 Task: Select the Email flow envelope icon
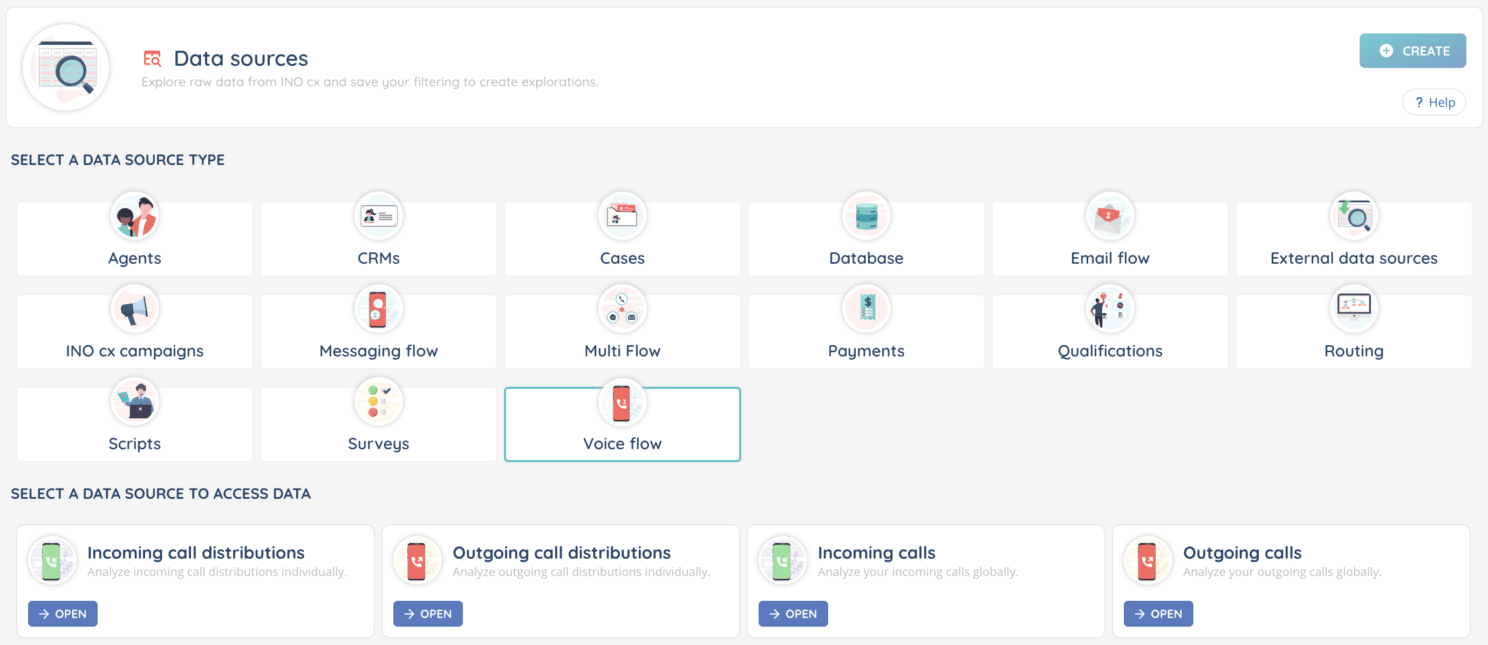coord(1110,217)
